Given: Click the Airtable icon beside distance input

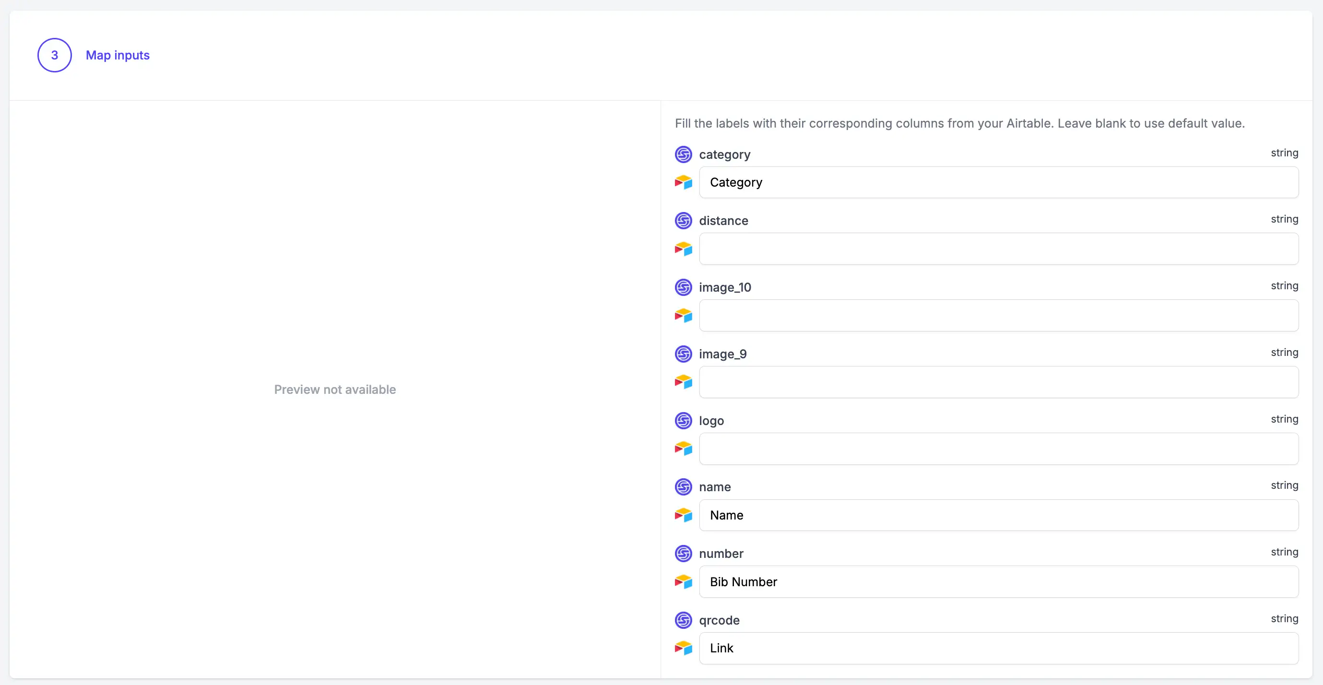Looking at the screenshot, I should [x=683, y=249].
